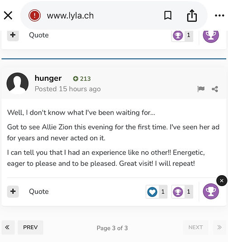Screen dimensions: 228x242
Task: Toggle multiquote plus on hunger's post
Action: 13,191
